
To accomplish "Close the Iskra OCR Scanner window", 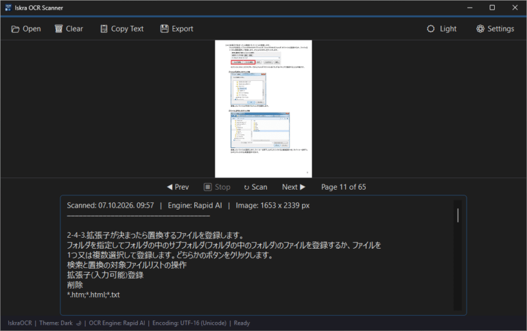I will click(515, 8).
